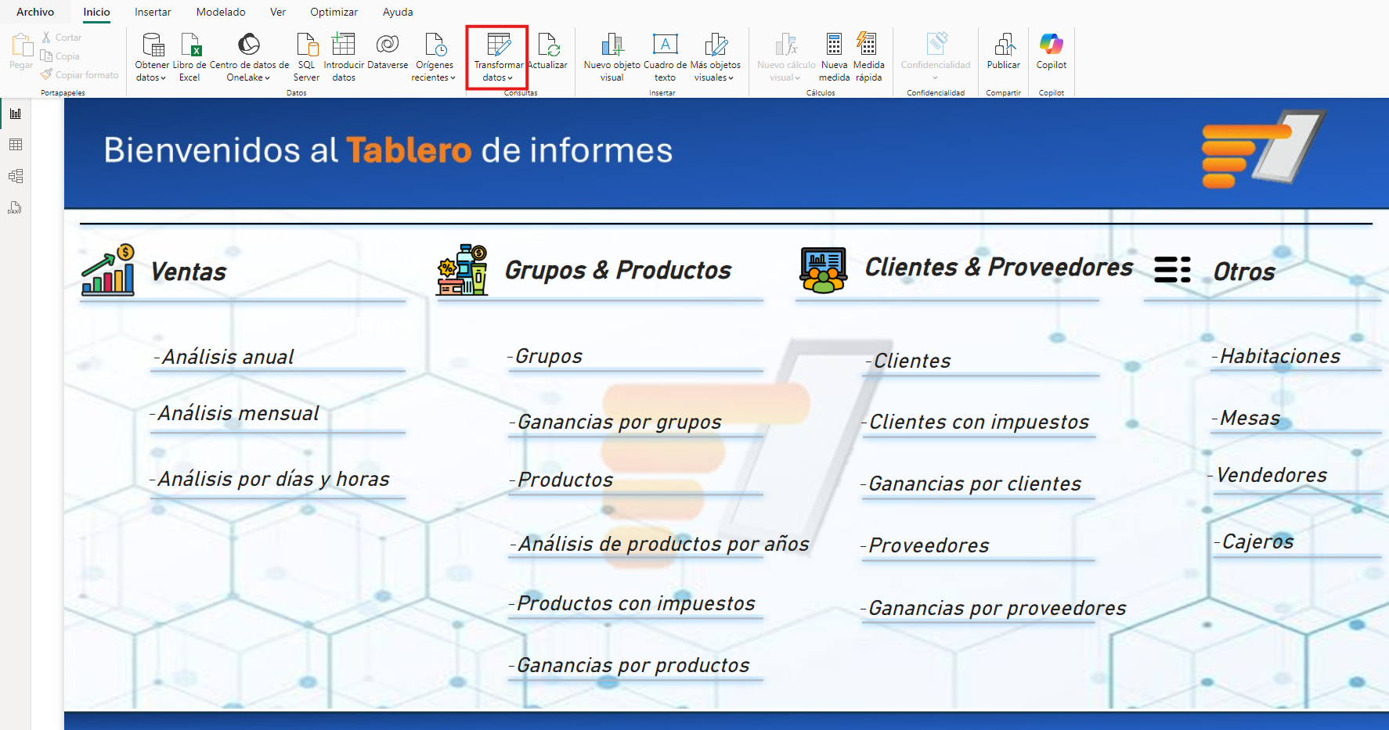Viewport: 1389px width, 730px height.
Task: Switch to Table view in the left sidebar
Action: 16,145
